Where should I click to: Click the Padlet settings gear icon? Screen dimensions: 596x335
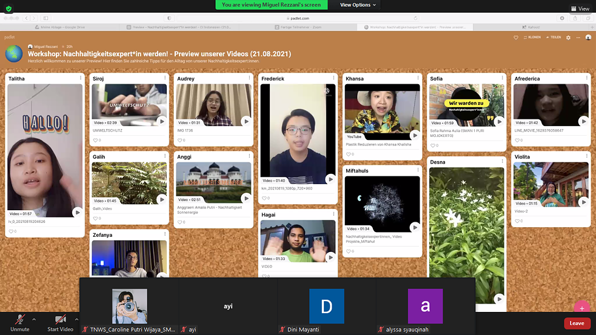[568, 37]
